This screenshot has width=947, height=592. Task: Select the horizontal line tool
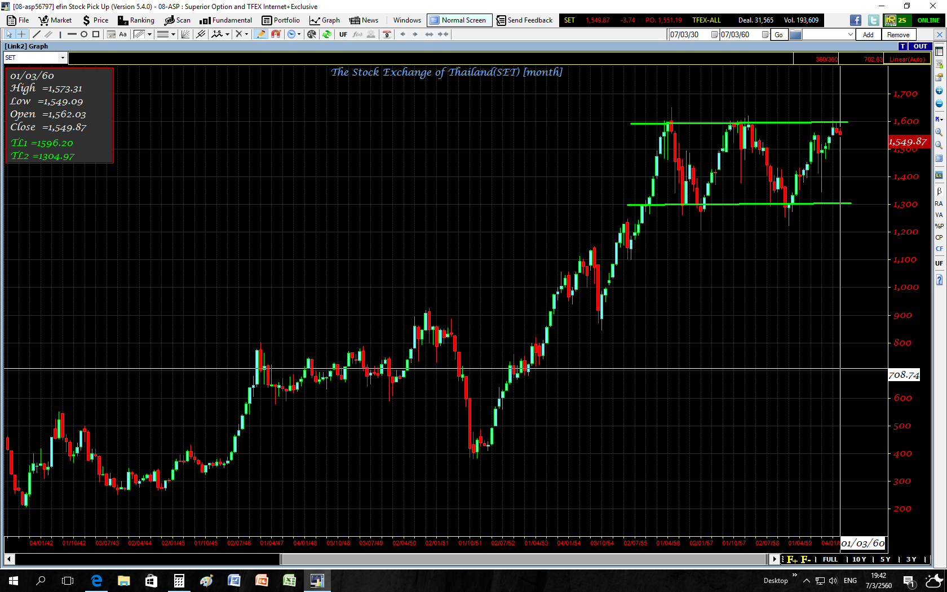pyautogui.click(x=72, y=34)
